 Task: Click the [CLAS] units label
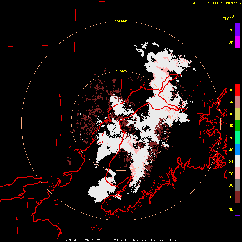(x=227, y=19)
